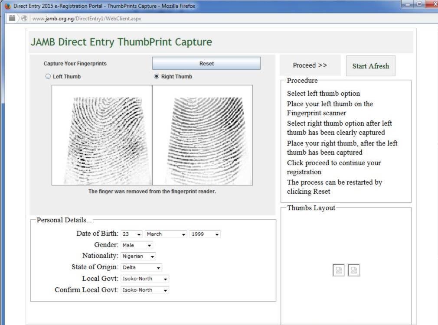
Task: Open the birth day dropdown showing 23
Action: (x=131, y=234)
